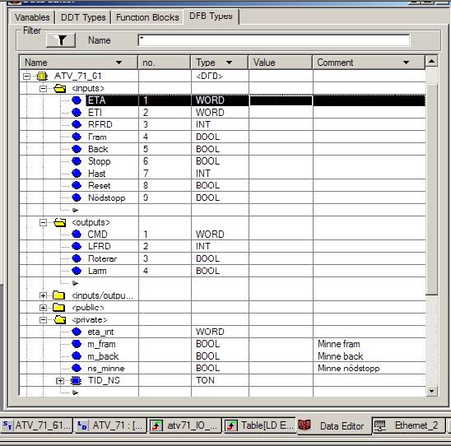Click the blue dot icon beside eta_int
The width and height of the screenshot is (451, 446).
coord(77,332)
